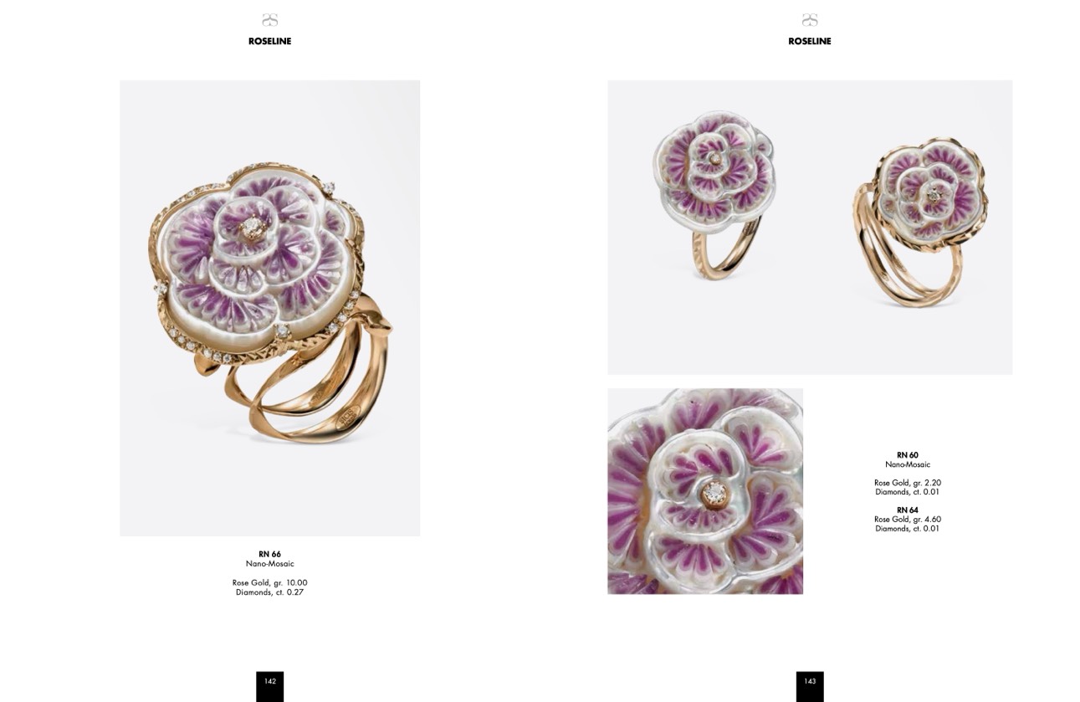Click the RN 66 product code
Screen dimensions: 1080x702
point(269,554)
